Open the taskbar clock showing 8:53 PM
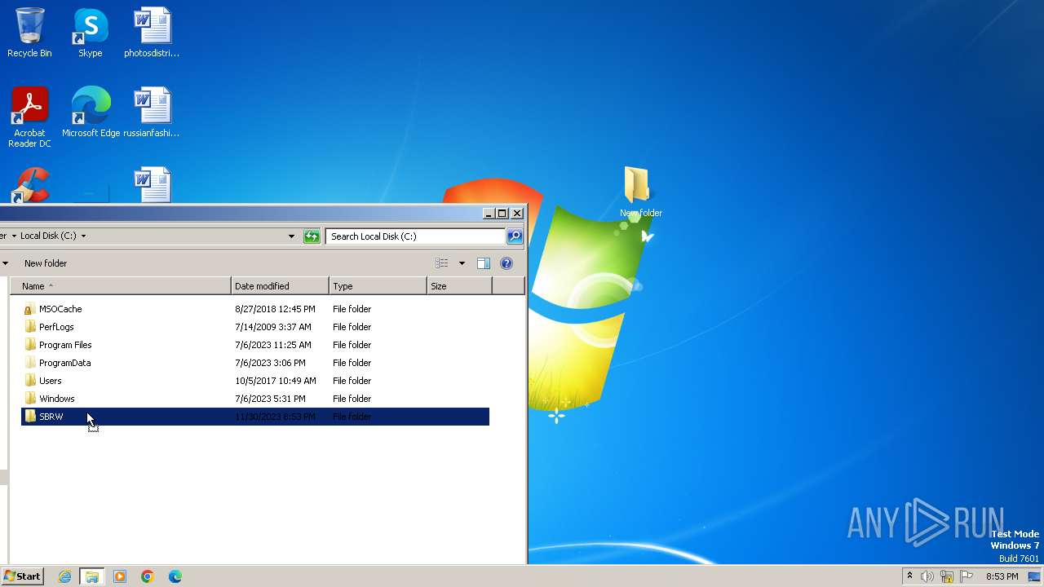 [1002, 576]
